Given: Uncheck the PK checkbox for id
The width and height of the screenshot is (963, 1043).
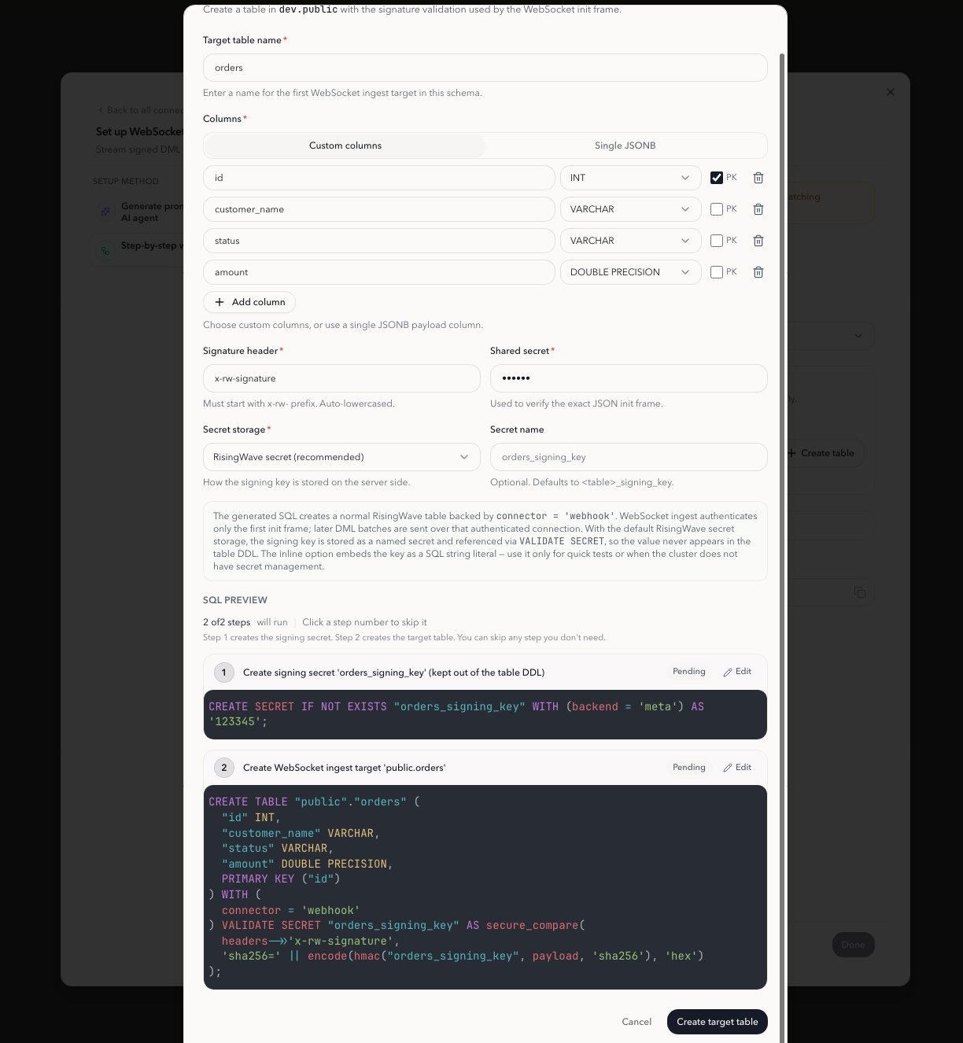Looking at the screenshot, I should coord(717,178).
